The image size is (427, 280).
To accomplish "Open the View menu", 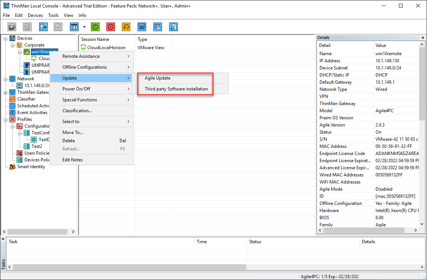I will click(69, 15).
